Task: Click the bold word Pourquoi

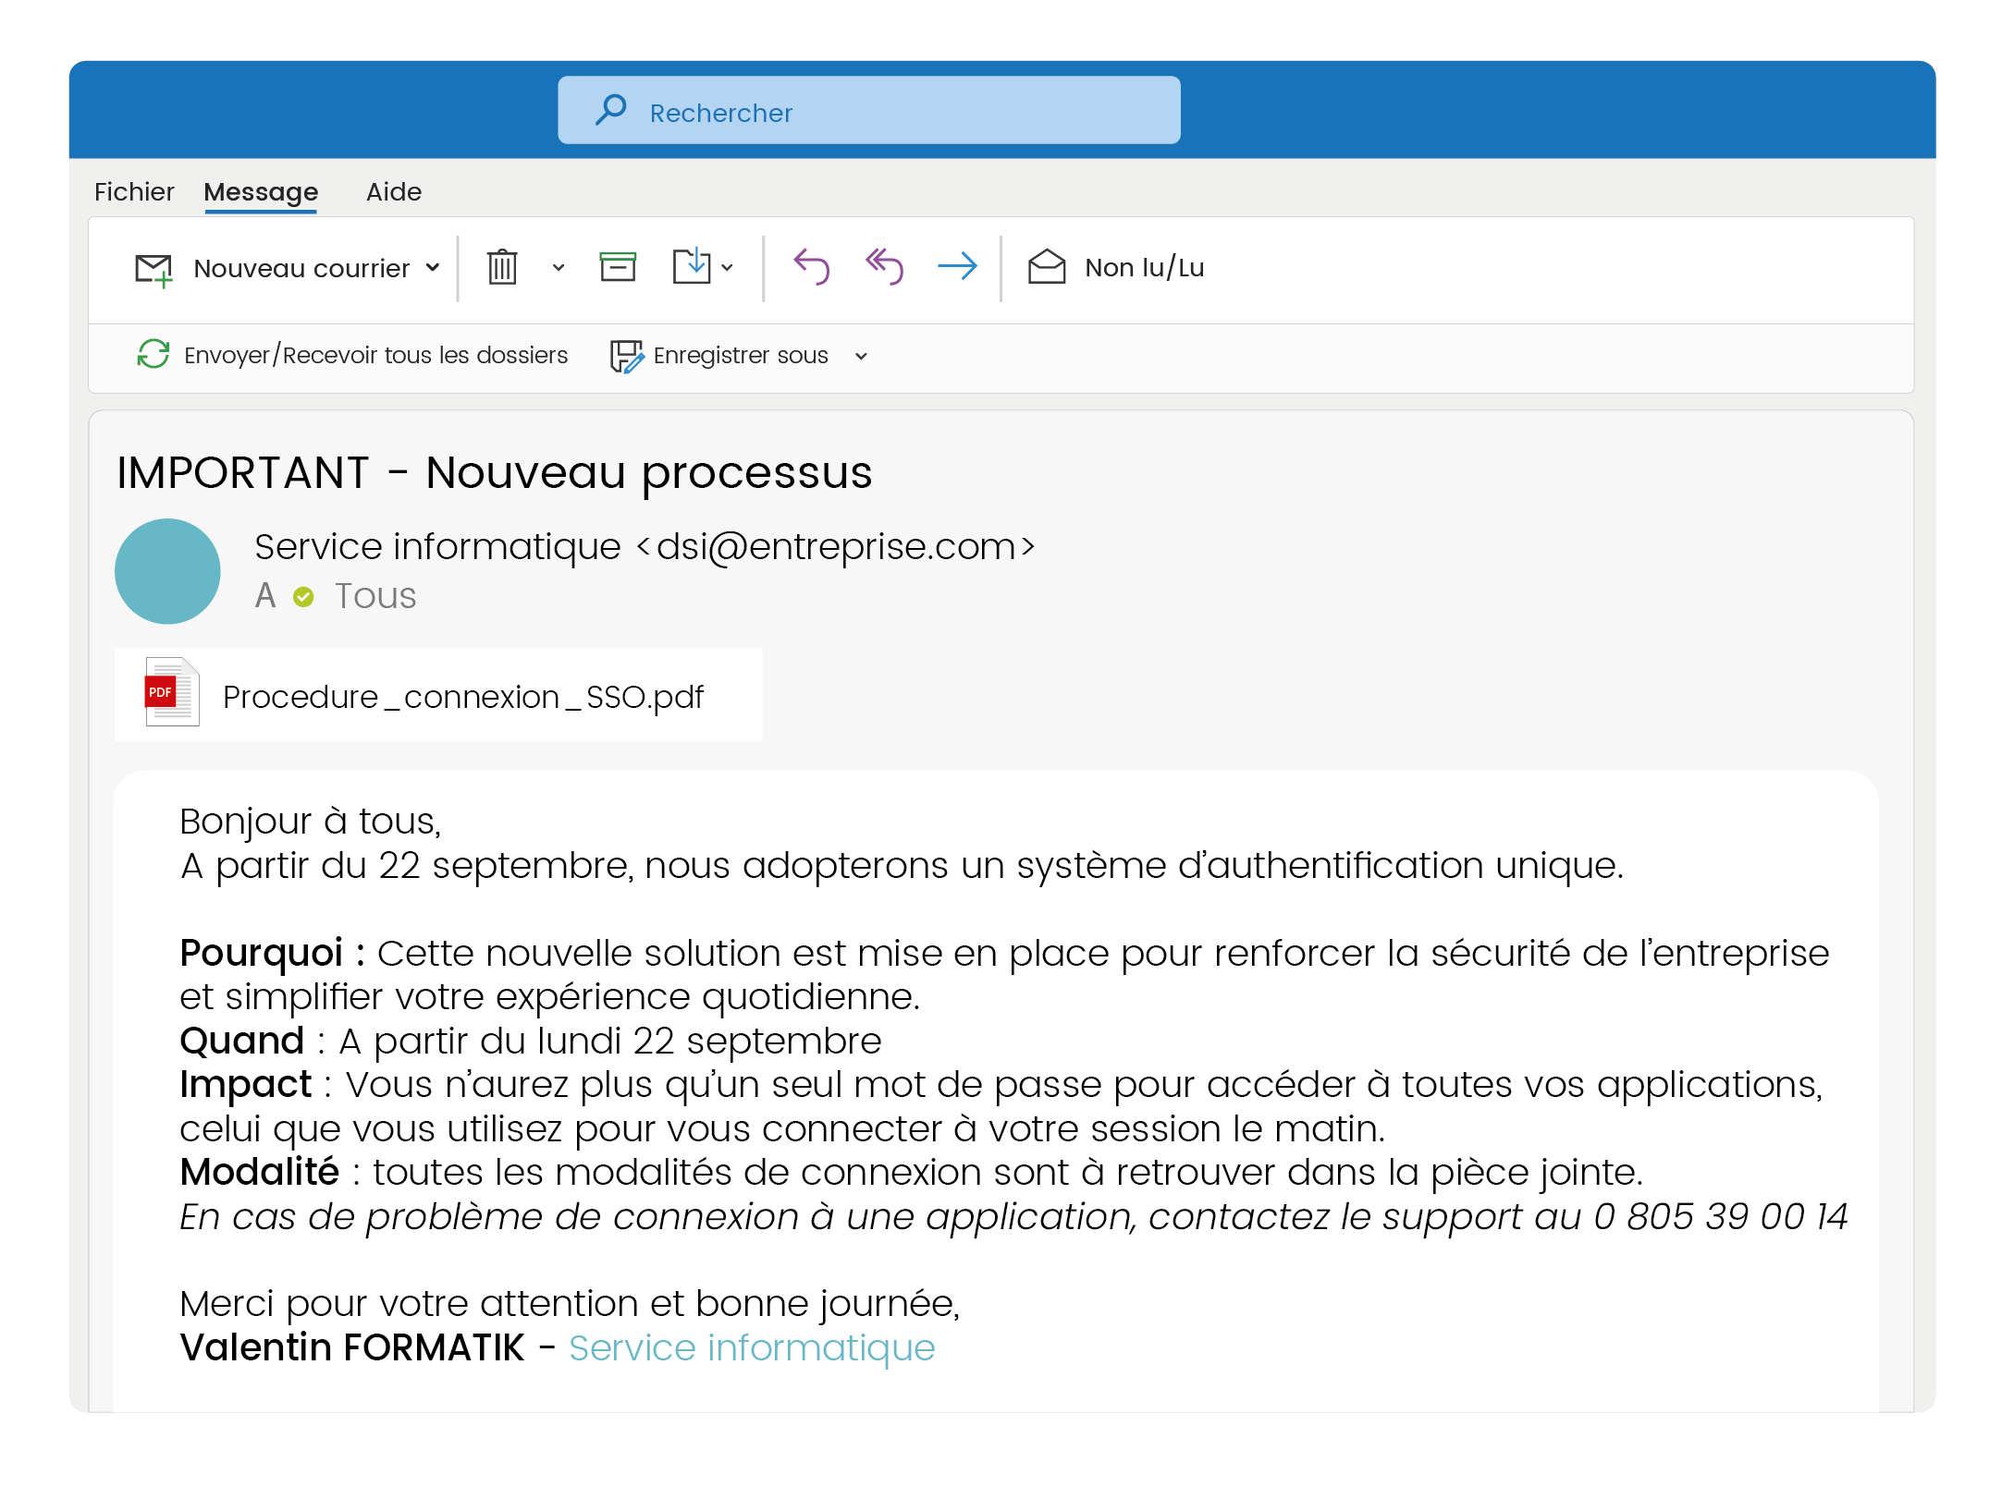Action: pyautogui.click(x=262, y=953)
